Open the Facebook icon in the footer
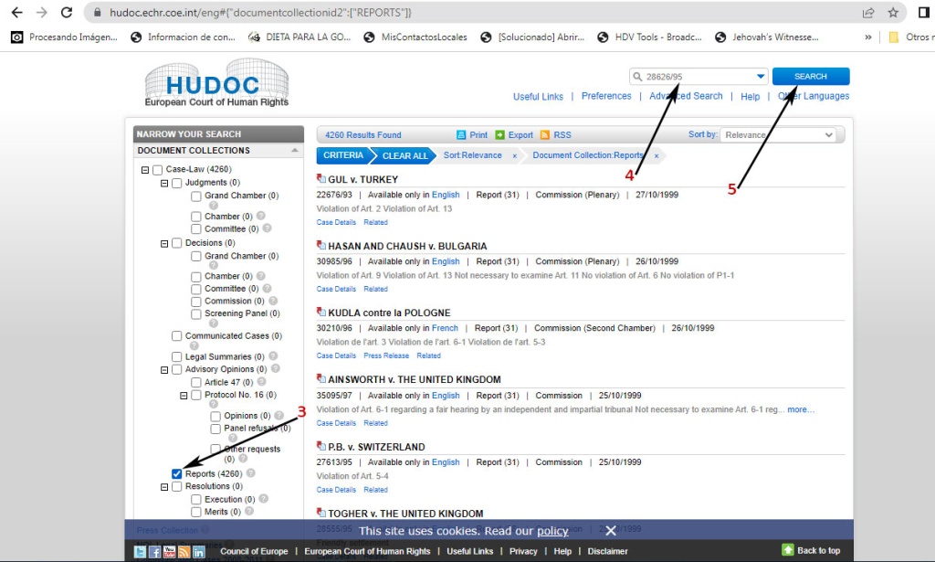This screenshot has width=935, height=562. pyautogui.click(x=154, y=552)
